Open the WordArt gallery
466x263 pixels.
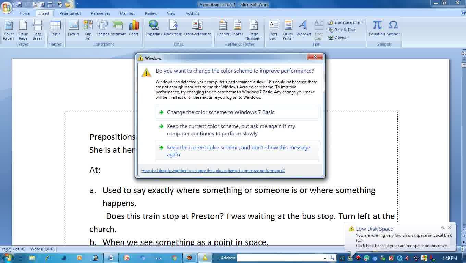coord(304,30)
